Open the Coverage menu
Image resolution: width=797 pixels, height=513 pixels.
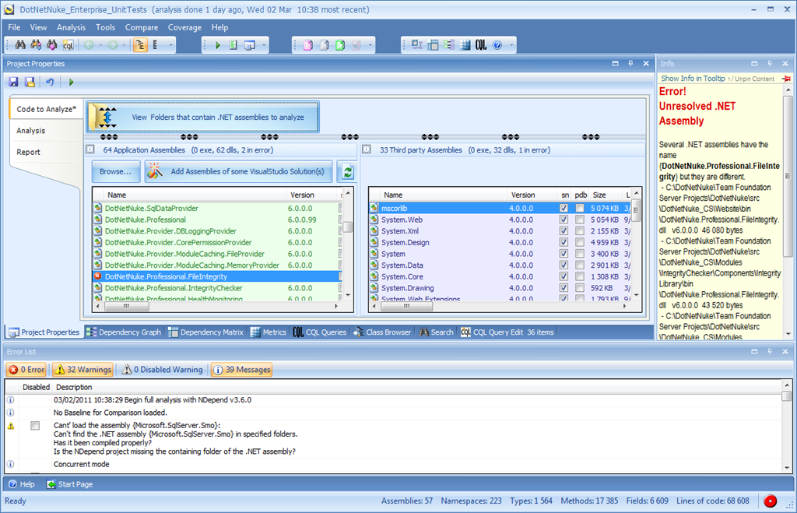pos(184,27)
